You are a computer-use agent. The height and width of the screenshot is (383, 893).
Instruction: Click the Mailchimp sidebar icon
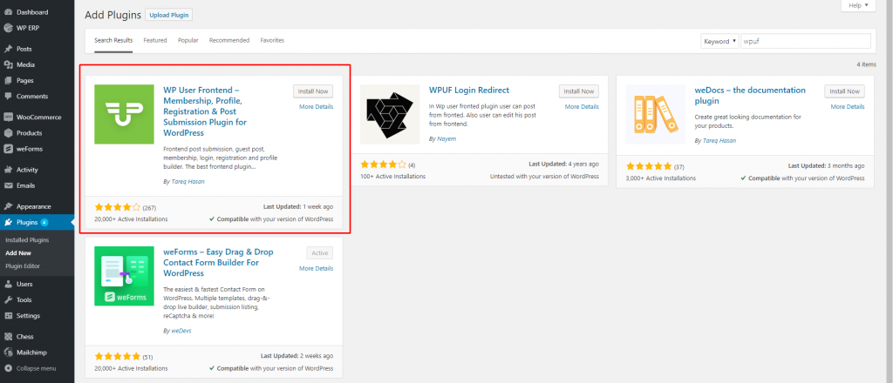[x=7, y=353]
